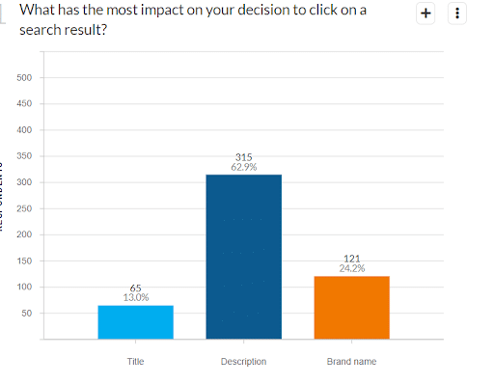Open the three-dot options menu

pos(457,14)
